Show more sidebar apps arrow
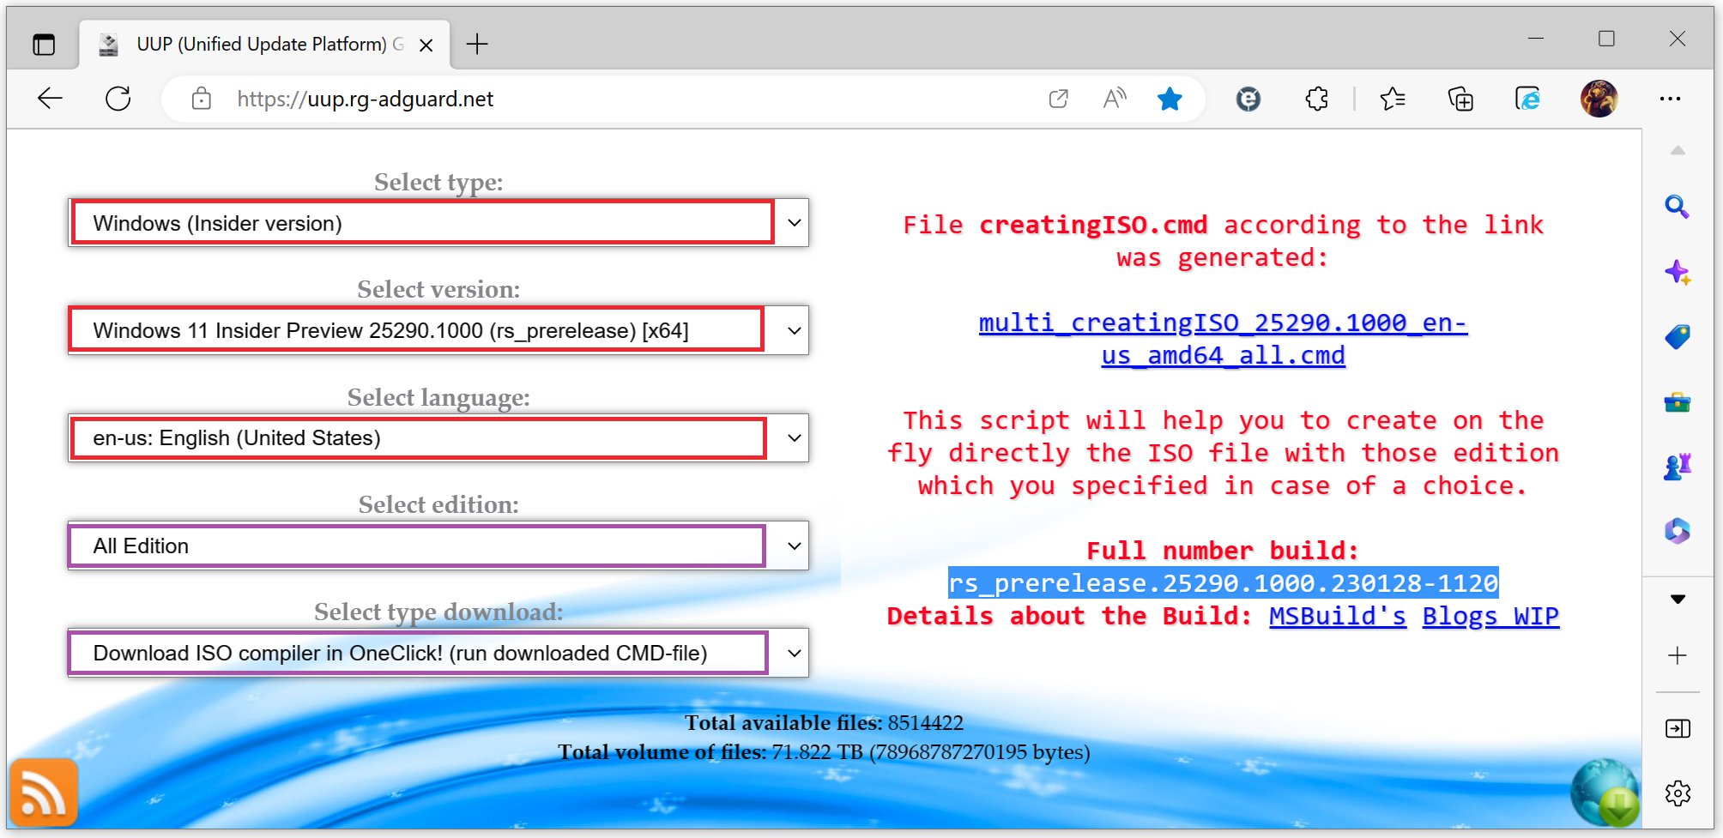Screen dimensions: 1723x838 (1678, 599)
